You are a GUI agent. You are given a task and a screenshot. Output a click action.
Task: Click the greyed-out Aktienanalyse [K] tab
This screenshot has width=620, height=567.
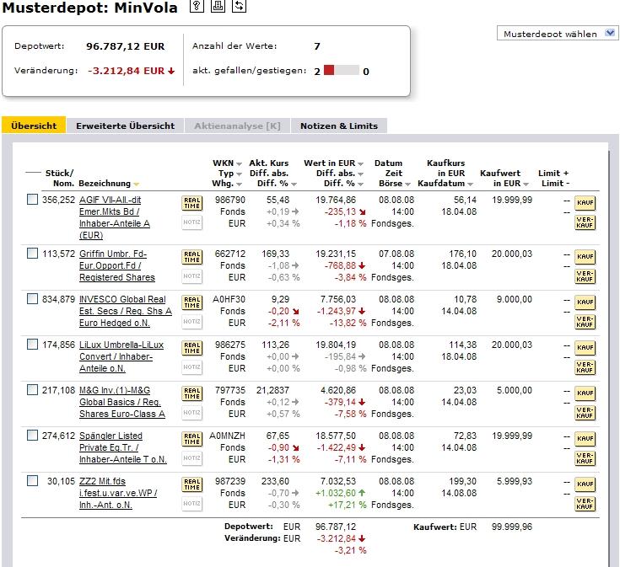click(x=237, y=126)
